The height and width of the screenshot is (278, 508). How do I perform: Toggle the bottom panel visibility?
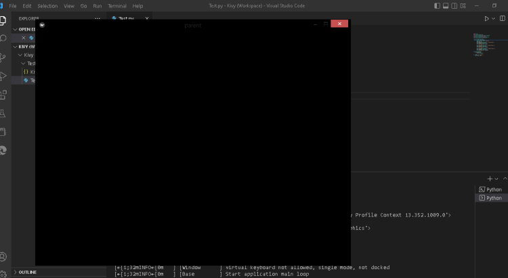pyautogui.click(x=446, y=6)
